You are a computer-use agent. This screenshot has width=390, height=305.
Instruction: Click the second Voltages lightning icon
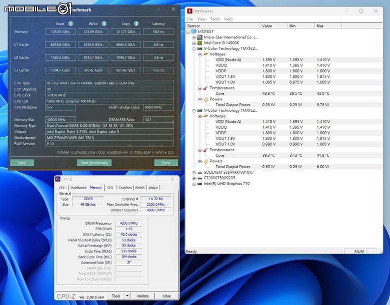click(x=205, y=116)
